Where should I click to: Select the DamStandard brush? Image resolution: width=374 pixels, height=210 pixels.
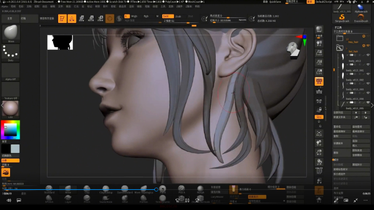tap(125, 189)
